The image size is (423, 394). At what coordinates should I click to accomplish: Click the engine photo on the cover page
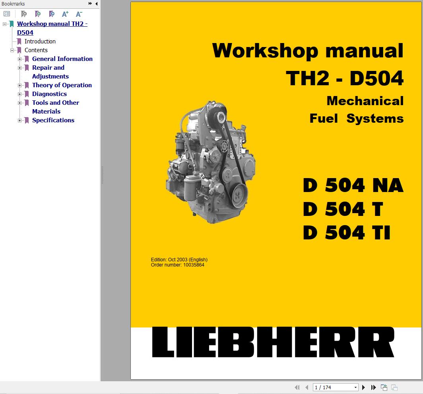pos(211,162)
